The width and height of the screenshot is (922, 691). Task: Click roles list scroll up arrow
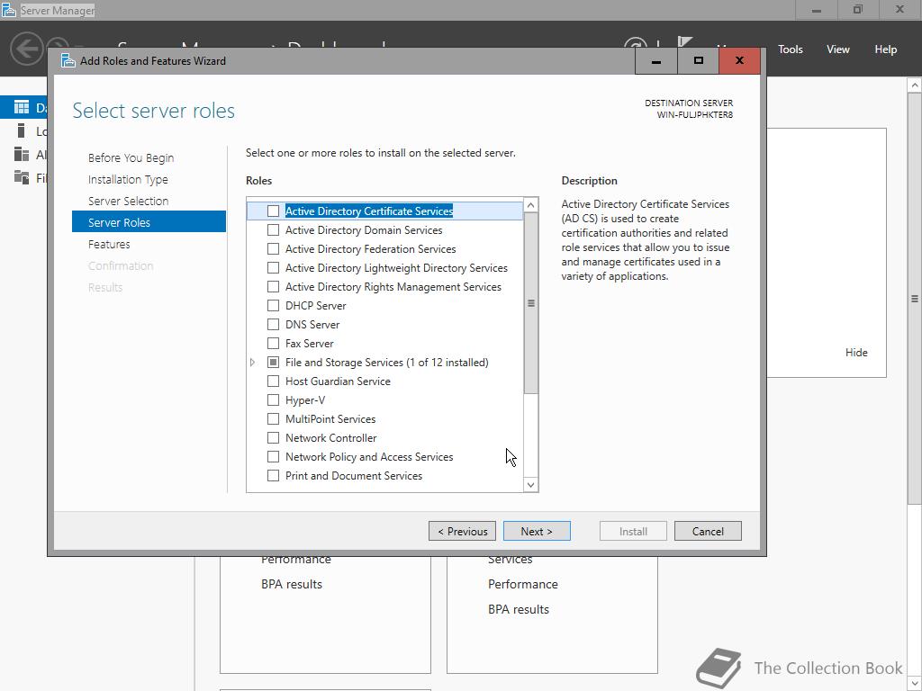point(531,205)
